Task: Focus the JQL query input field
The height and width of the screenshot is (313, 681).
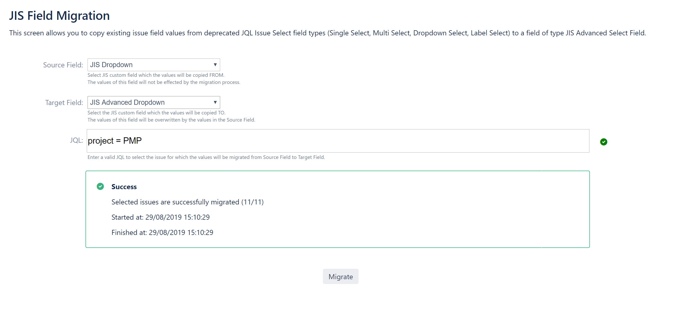Action: (x=338, y=141)
